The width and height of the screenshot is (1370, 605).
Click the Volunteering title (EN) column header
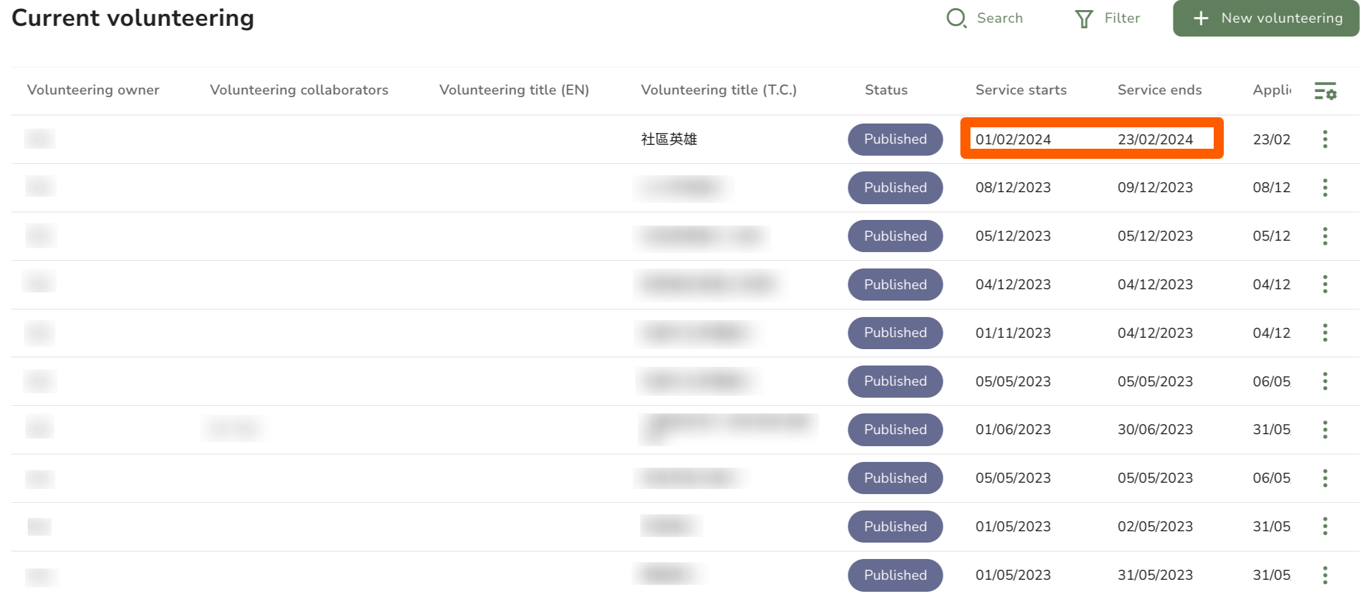tap(514, 90)
